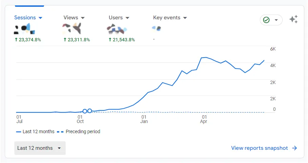Open the View reports snapshot link
This screenshot has height=163, width=308.
259,148
